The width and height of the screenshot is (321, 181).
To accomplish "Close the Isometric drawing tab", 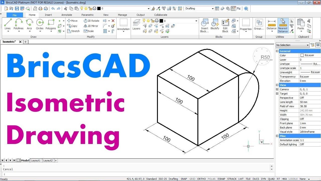I will [20, 42].
